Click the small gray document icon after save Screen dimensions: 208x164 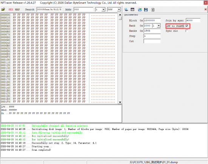point(153,9)
